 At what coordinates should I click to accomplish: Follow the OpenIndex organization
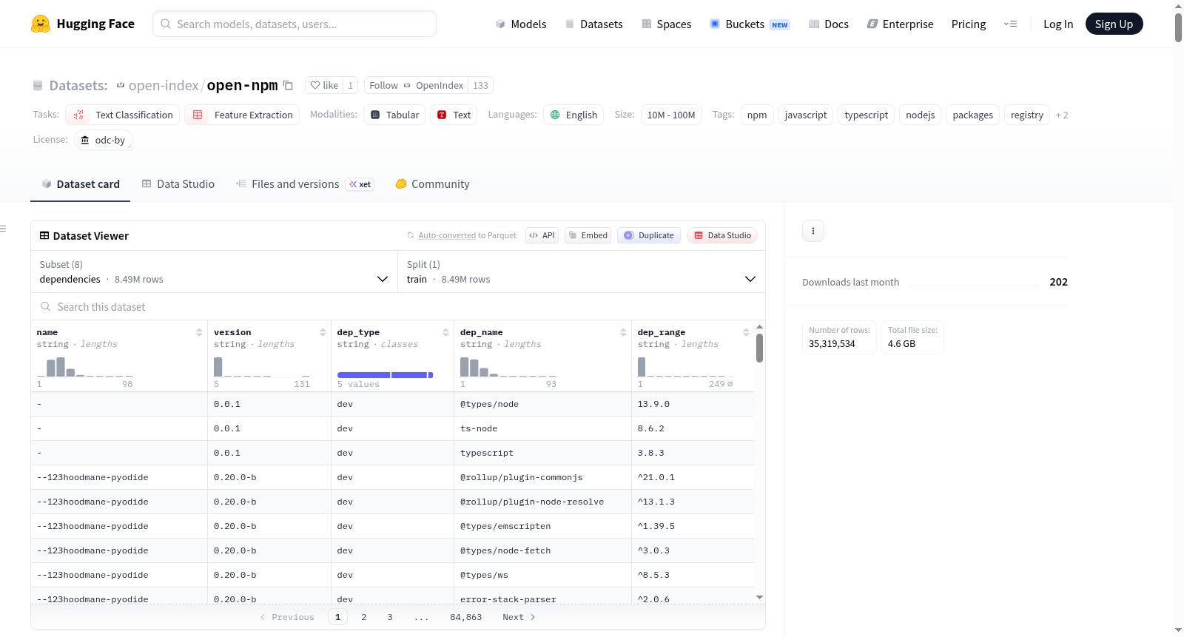pos(417,85)
